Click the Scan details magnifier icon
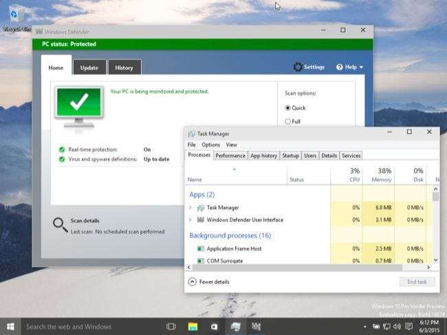This screenshot has height=335, width=447. 61,224
